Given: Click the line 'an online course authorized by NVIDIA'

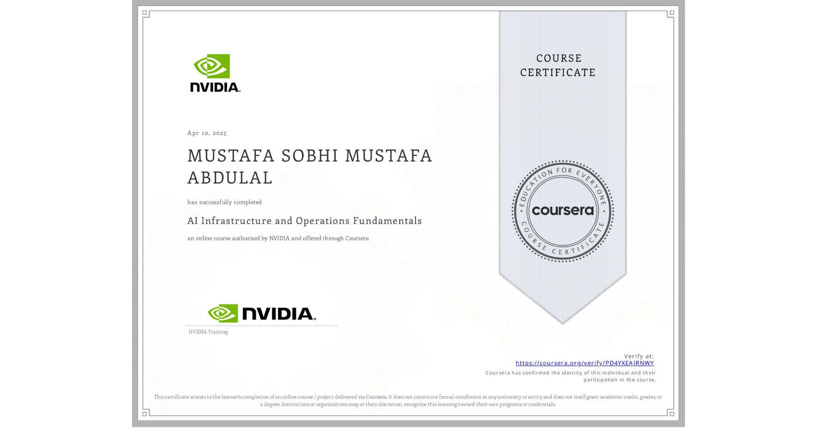Looking at the screenshot, I should [x=278, y=238].
